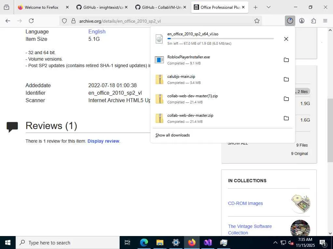Click the page vertical scrollbar thumb

[330, 130]
